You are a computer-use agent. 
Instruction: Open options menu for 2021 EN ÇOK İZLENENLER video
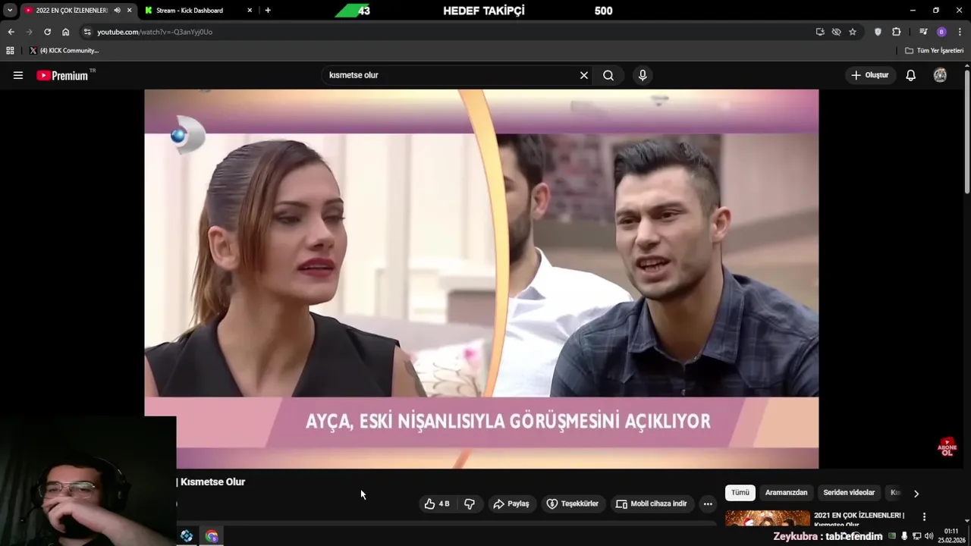point(924,516)
